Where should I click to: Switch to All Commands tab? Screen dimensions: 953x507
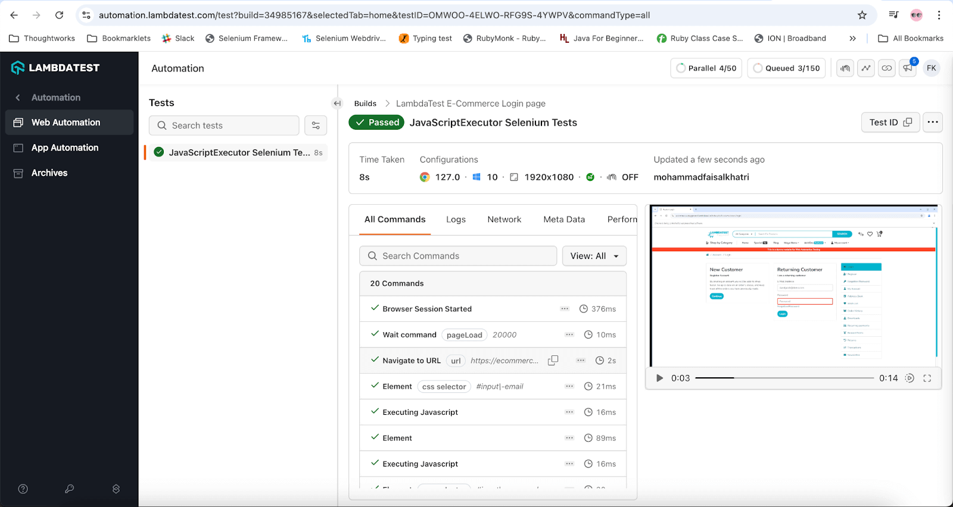click(395, 220)
